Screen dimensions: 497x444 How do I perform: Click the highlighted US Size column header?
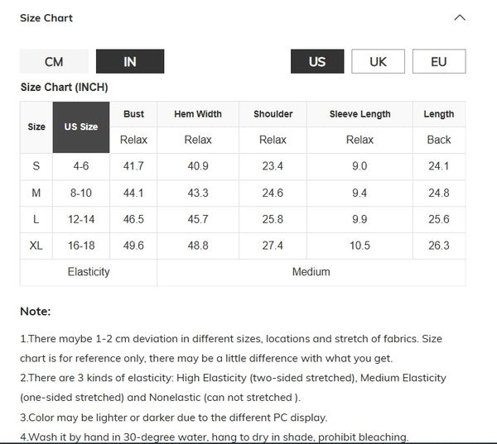81,127
